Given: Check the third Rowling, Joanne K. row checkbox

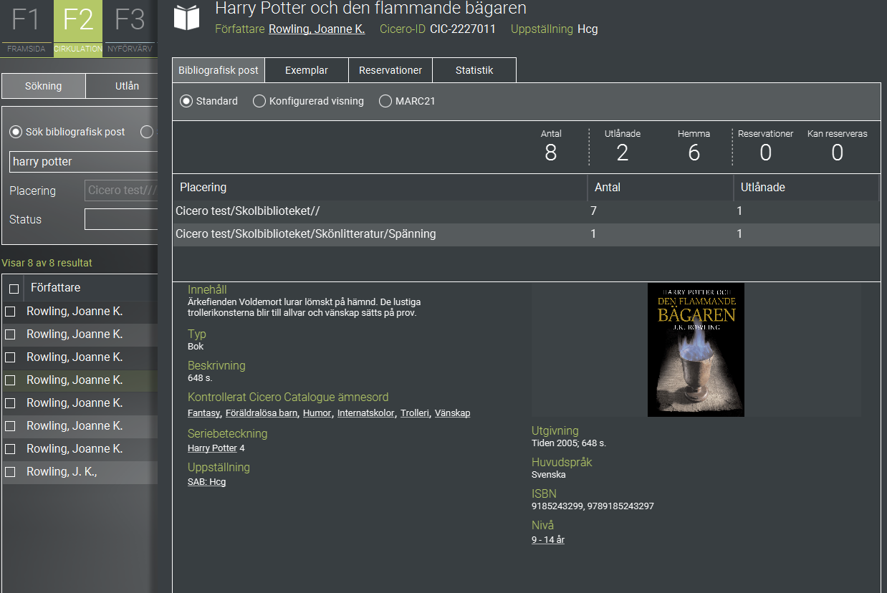Looking at the screenshot, I should click(10, 357).
